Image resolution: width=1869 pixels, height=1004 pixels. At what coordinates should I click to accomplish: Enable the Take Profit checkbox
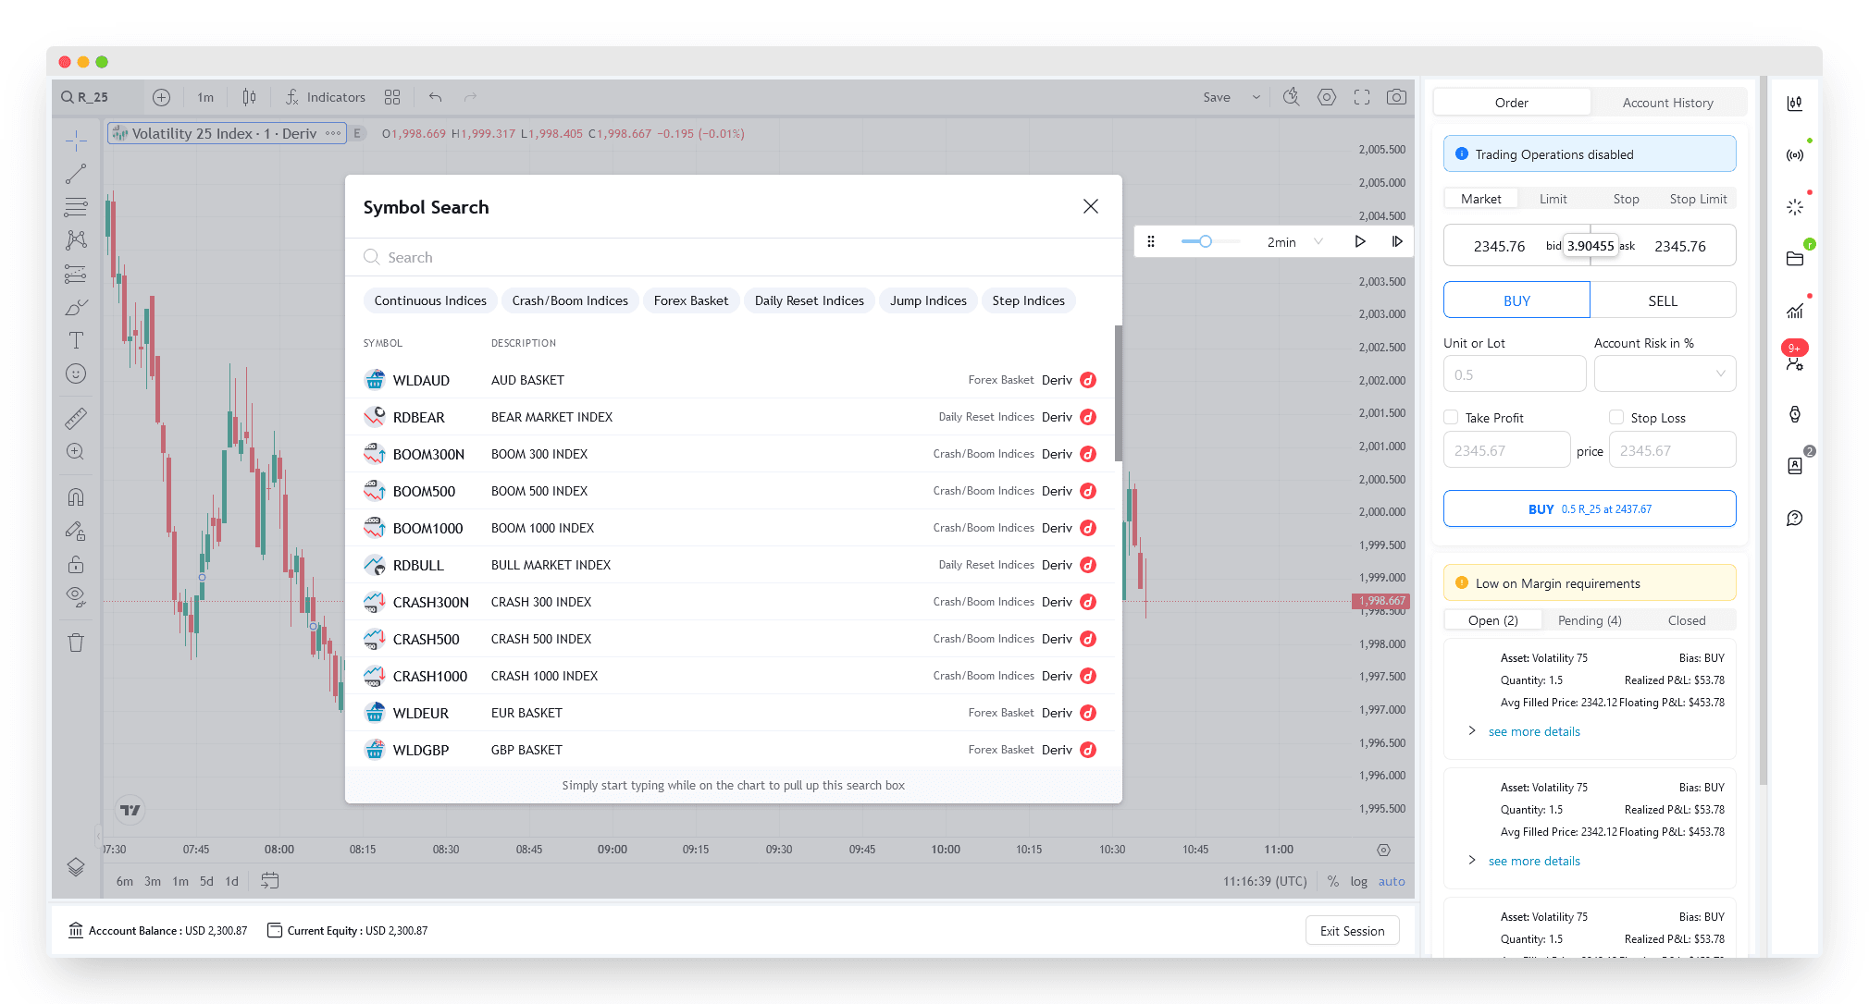(1451, 417)
